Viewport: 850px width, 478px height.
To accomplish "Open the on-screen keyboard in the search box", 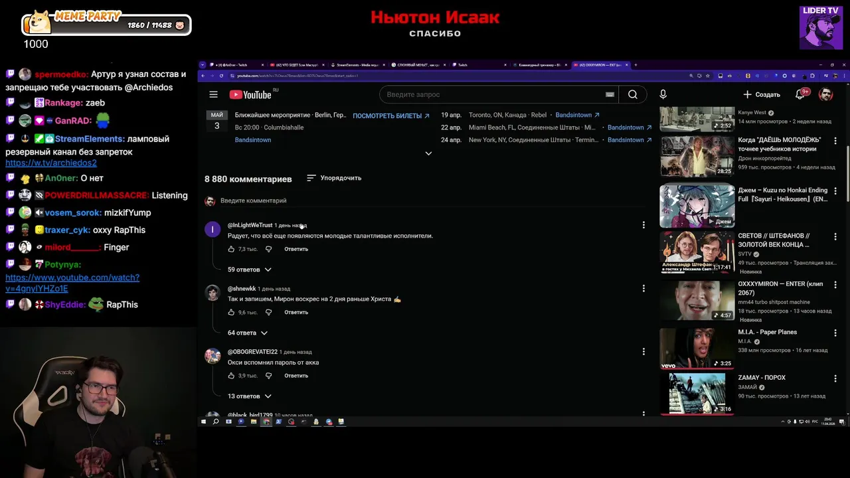I will [x=610, y=94].
